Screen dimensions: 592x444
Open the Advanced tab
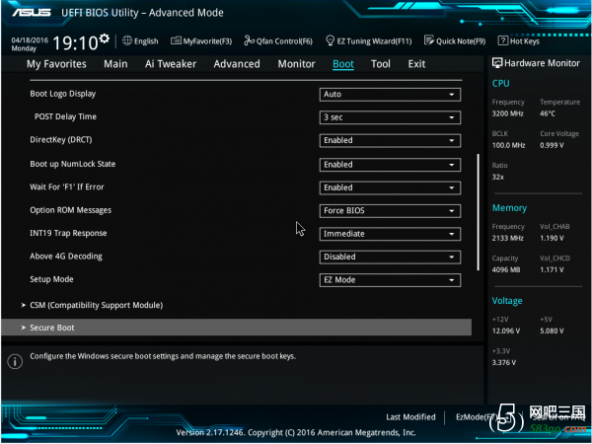click(x=237, y=64)
